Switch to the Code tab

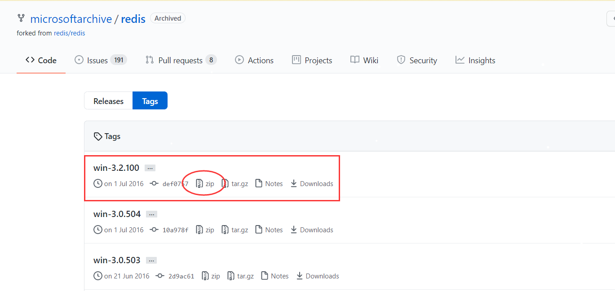(x=41, y=60)
